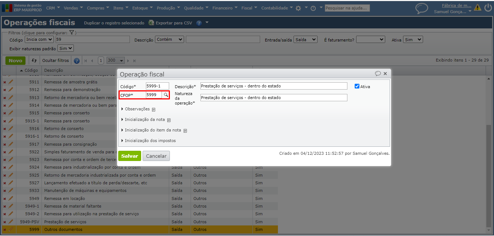Delete X icon for row 5912
The image size is (494, 236).
click(5, 90)
